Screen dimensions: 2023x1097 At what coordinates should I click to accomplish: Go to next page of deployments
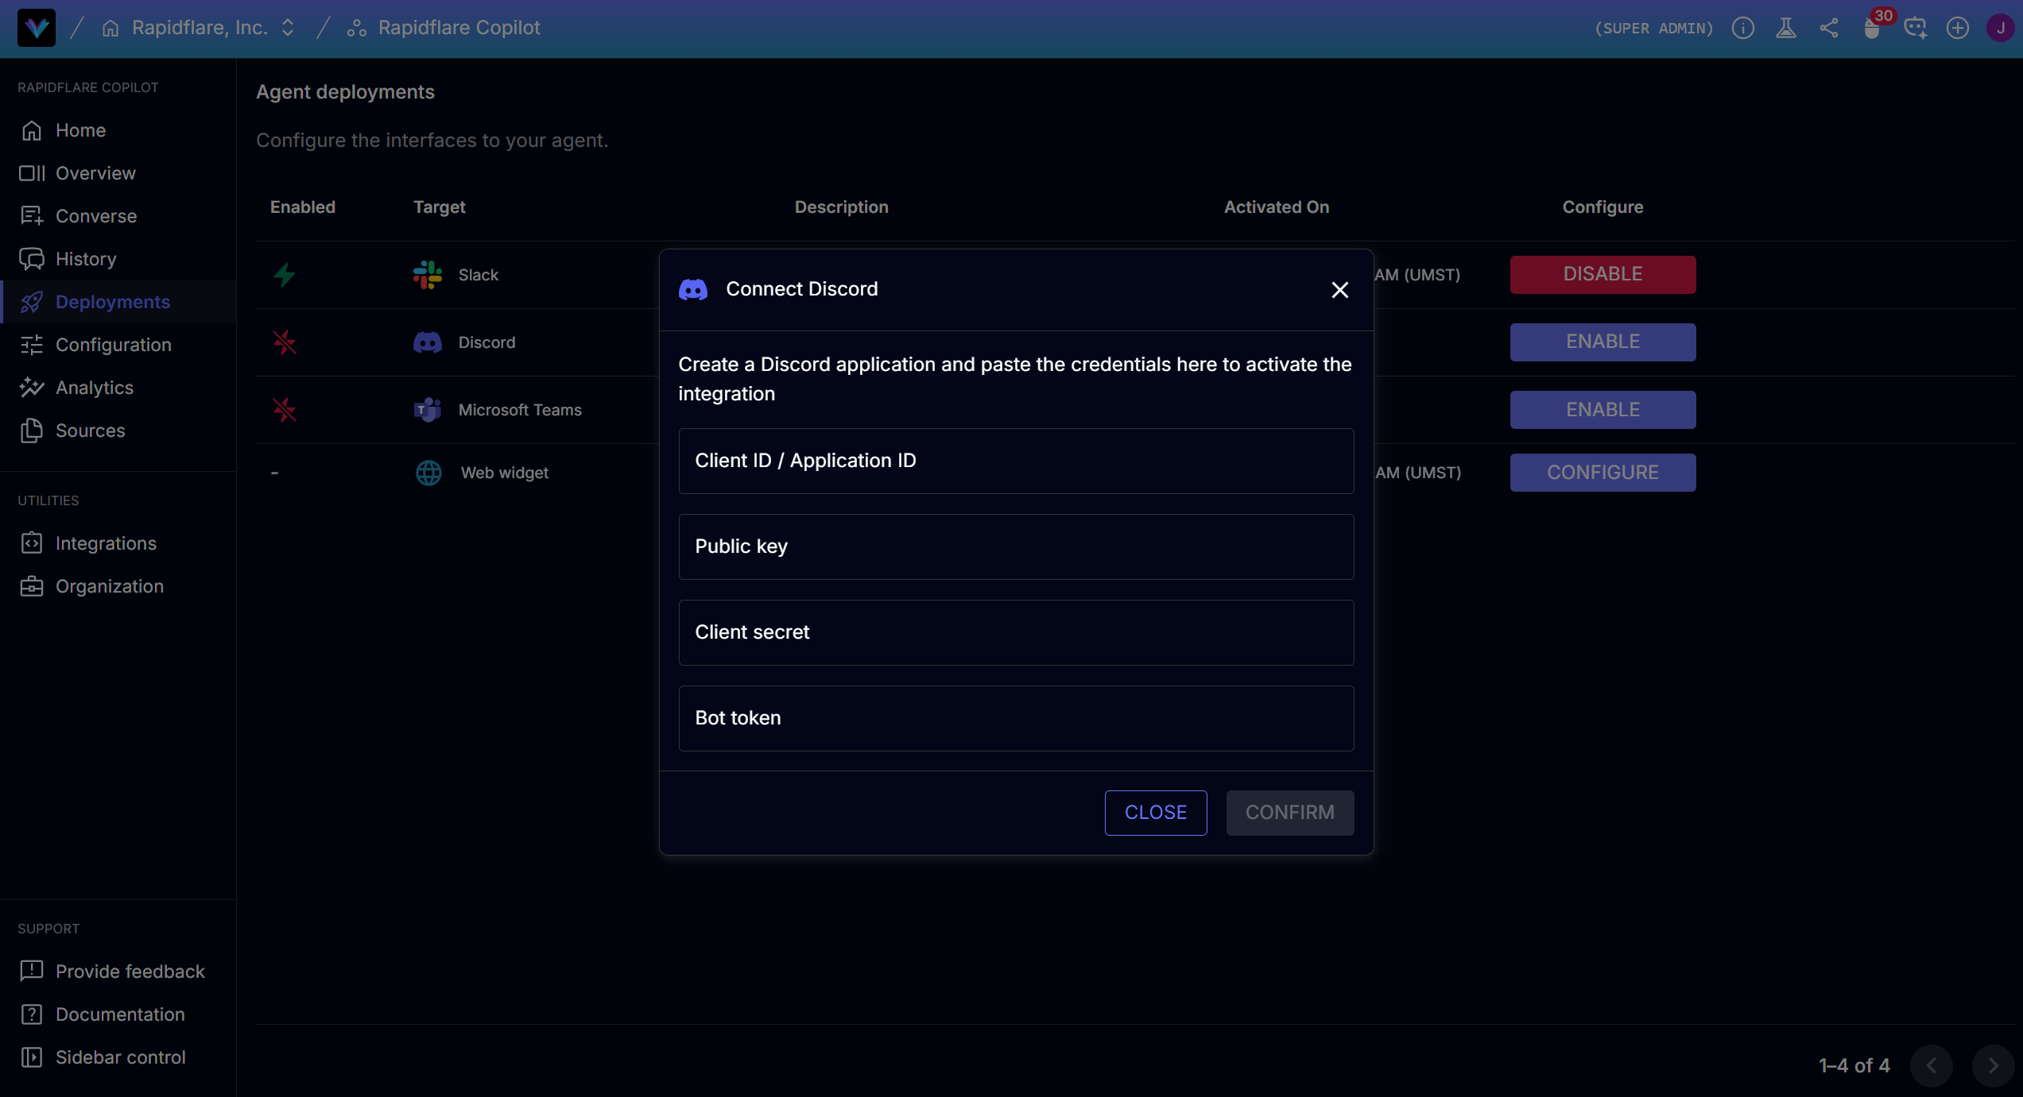[1993, 1065]
